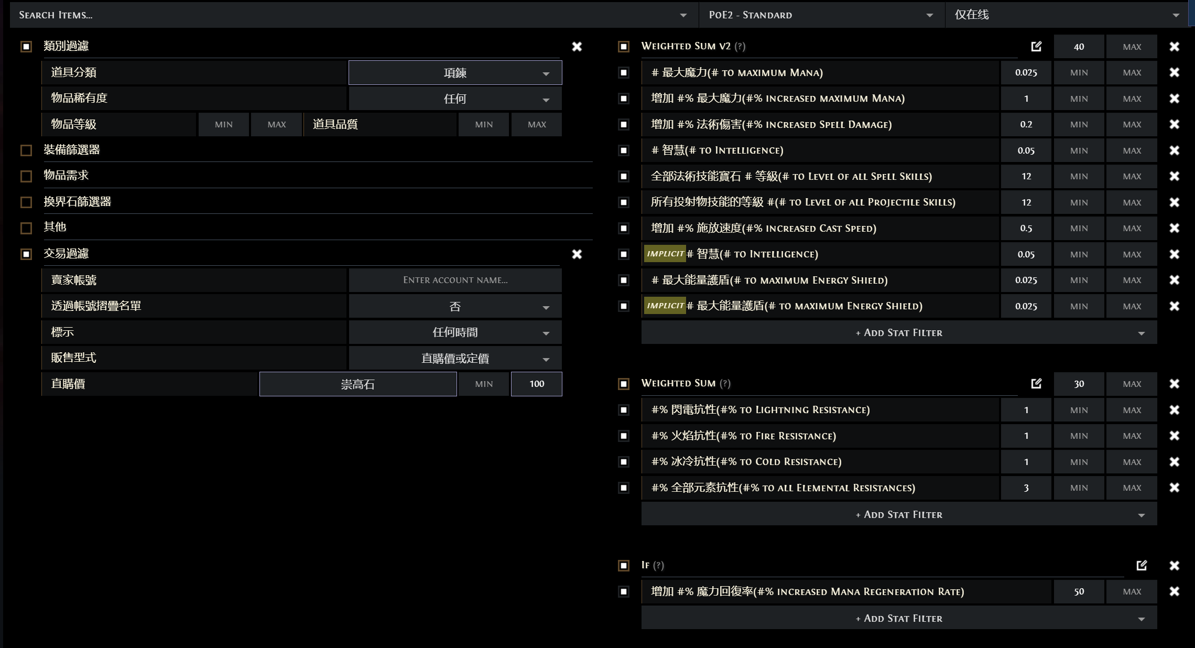Image resolution: width=1195 pixels, height=648 pixels.
Task: Delete the whole Weighted Sum V2 group
Action: click(1174, 47)
